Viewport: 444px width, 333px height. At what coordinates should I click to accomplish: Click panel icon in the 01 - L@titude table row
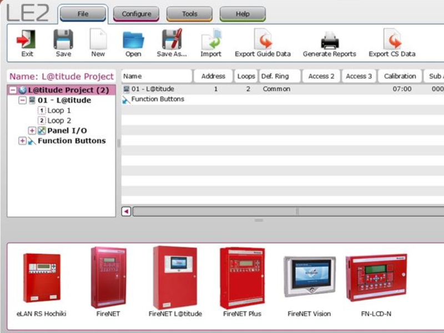pos(127,89)
